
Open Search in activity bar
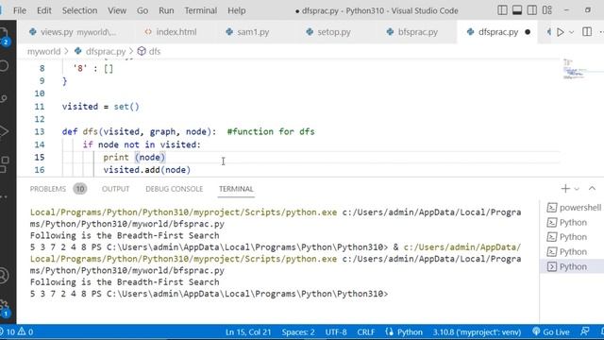[4, 66]
